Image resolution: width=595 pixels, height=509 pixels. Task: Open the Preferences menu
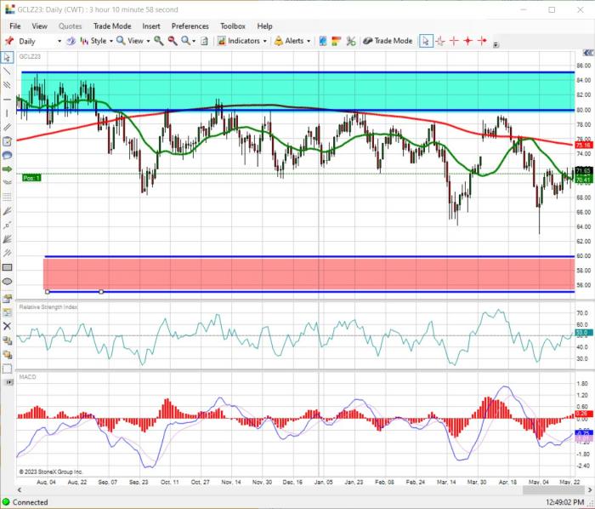point(190,26)
